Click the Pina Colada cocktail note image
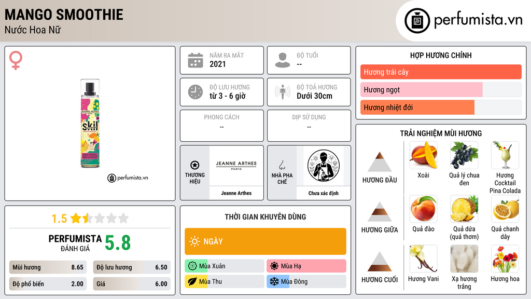 coord(505,155)
